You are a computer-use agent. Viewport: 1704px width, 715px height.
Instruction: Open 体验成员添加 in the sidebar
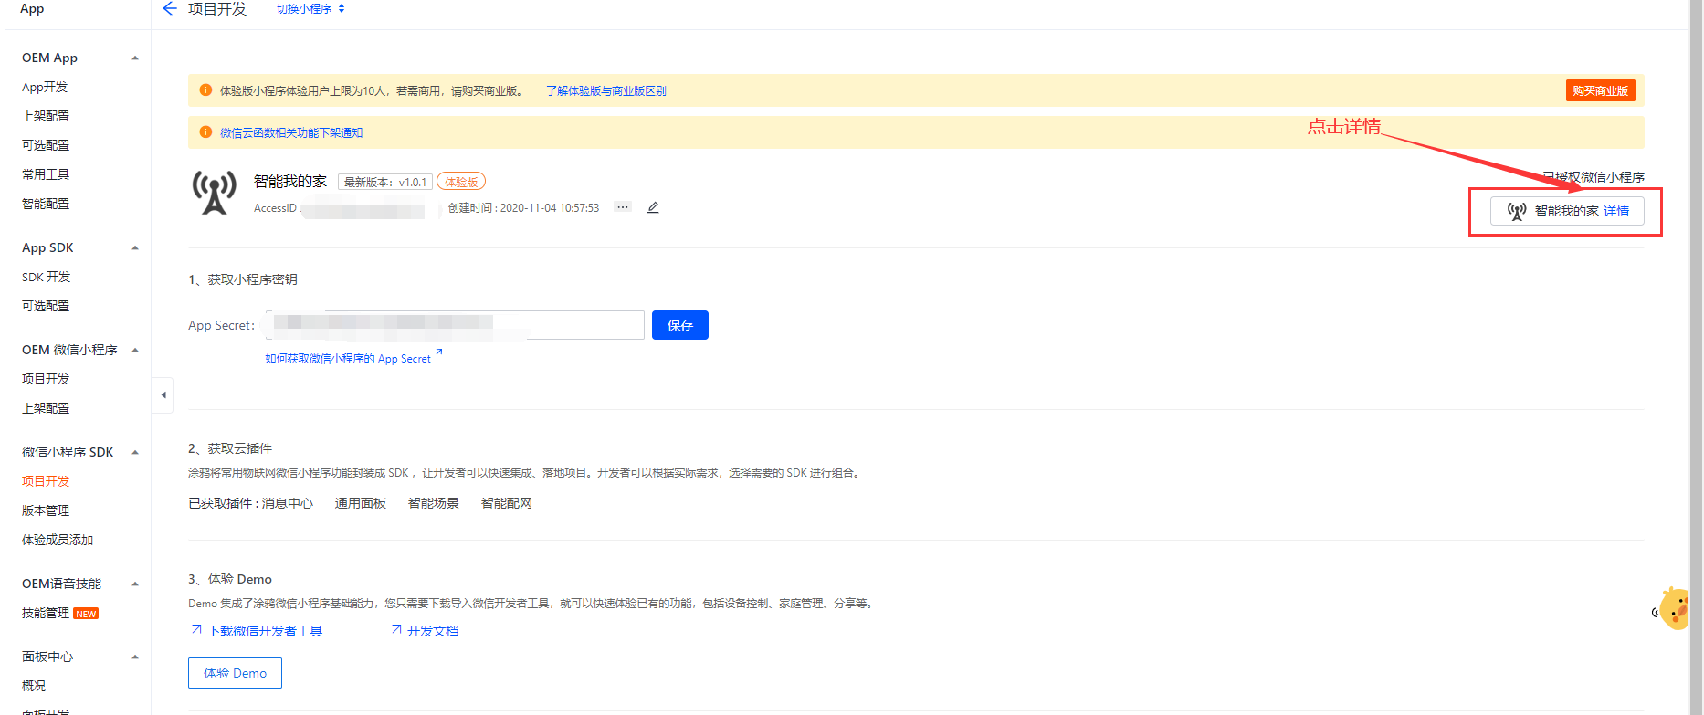(58, 540)
